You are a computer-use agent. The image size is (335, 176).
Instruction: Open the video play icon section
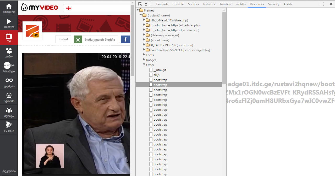coord(9,21)
